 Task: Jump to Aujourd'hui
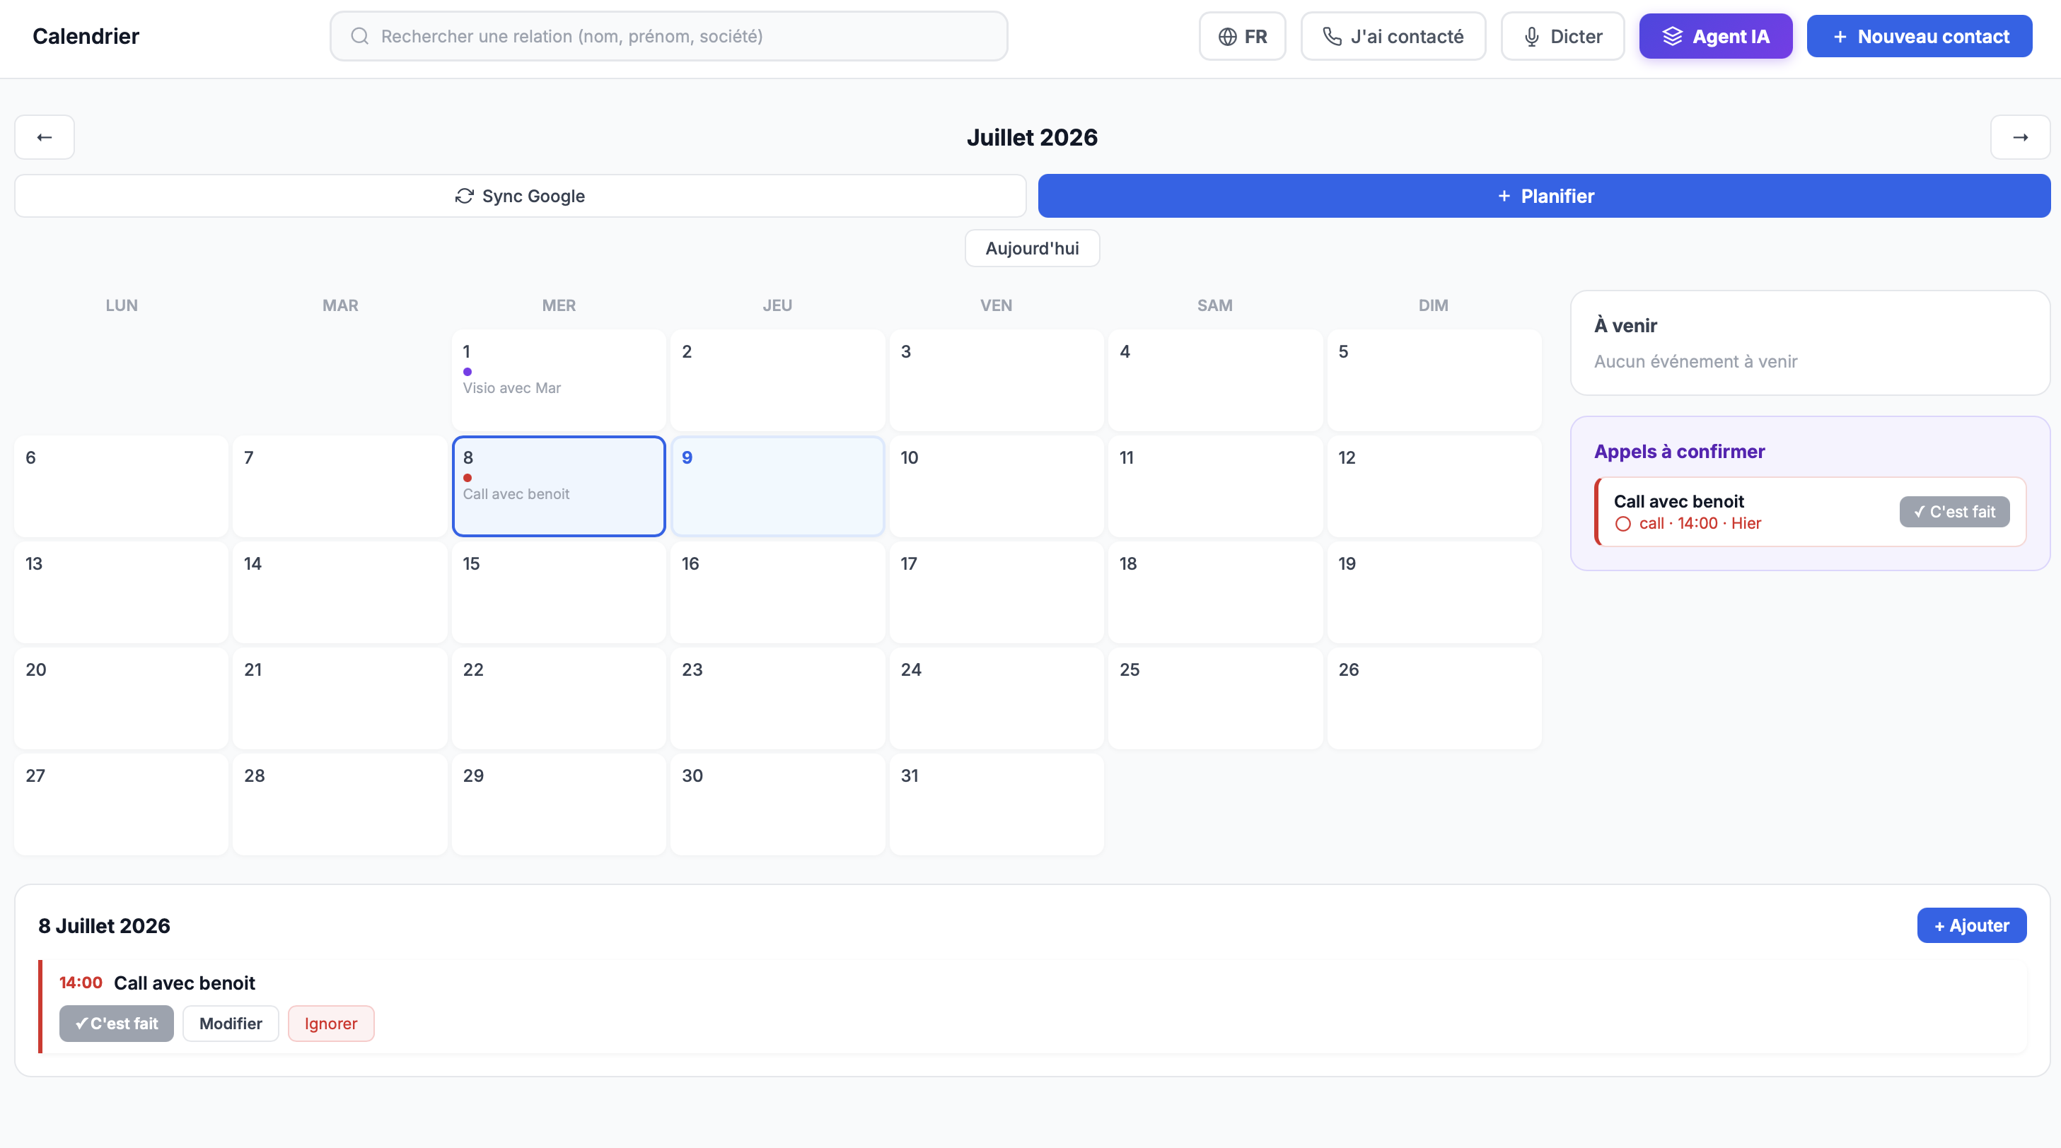coord(1032,249)
